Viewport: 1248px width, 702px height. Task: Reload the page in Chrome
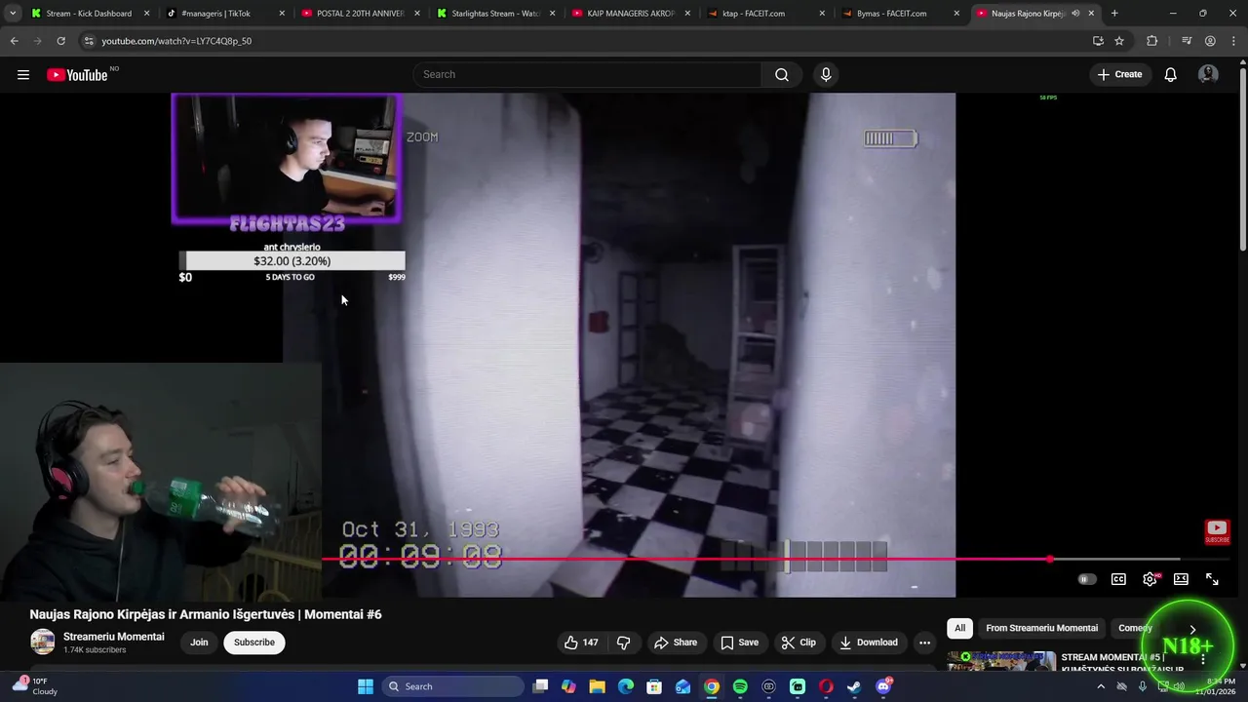[60, 41]
